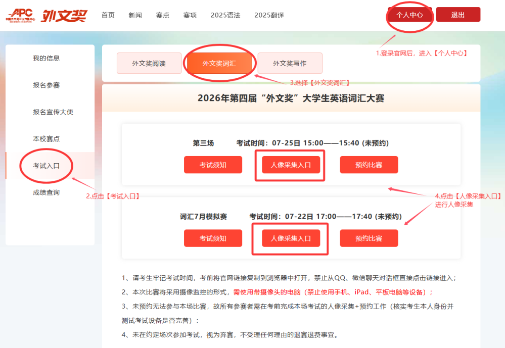Screen dimensions: 505x348
Task: Click 预约比赛 for 第三场
Action: 369,165
